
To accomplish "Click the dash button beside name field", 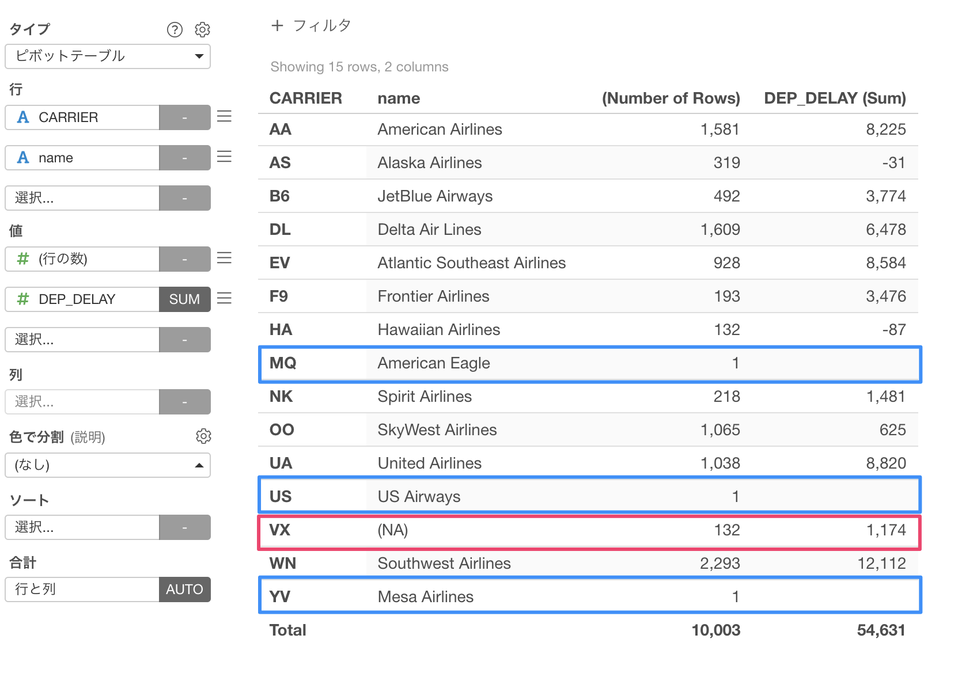I will pyautogui.click(x=185, y=158).
